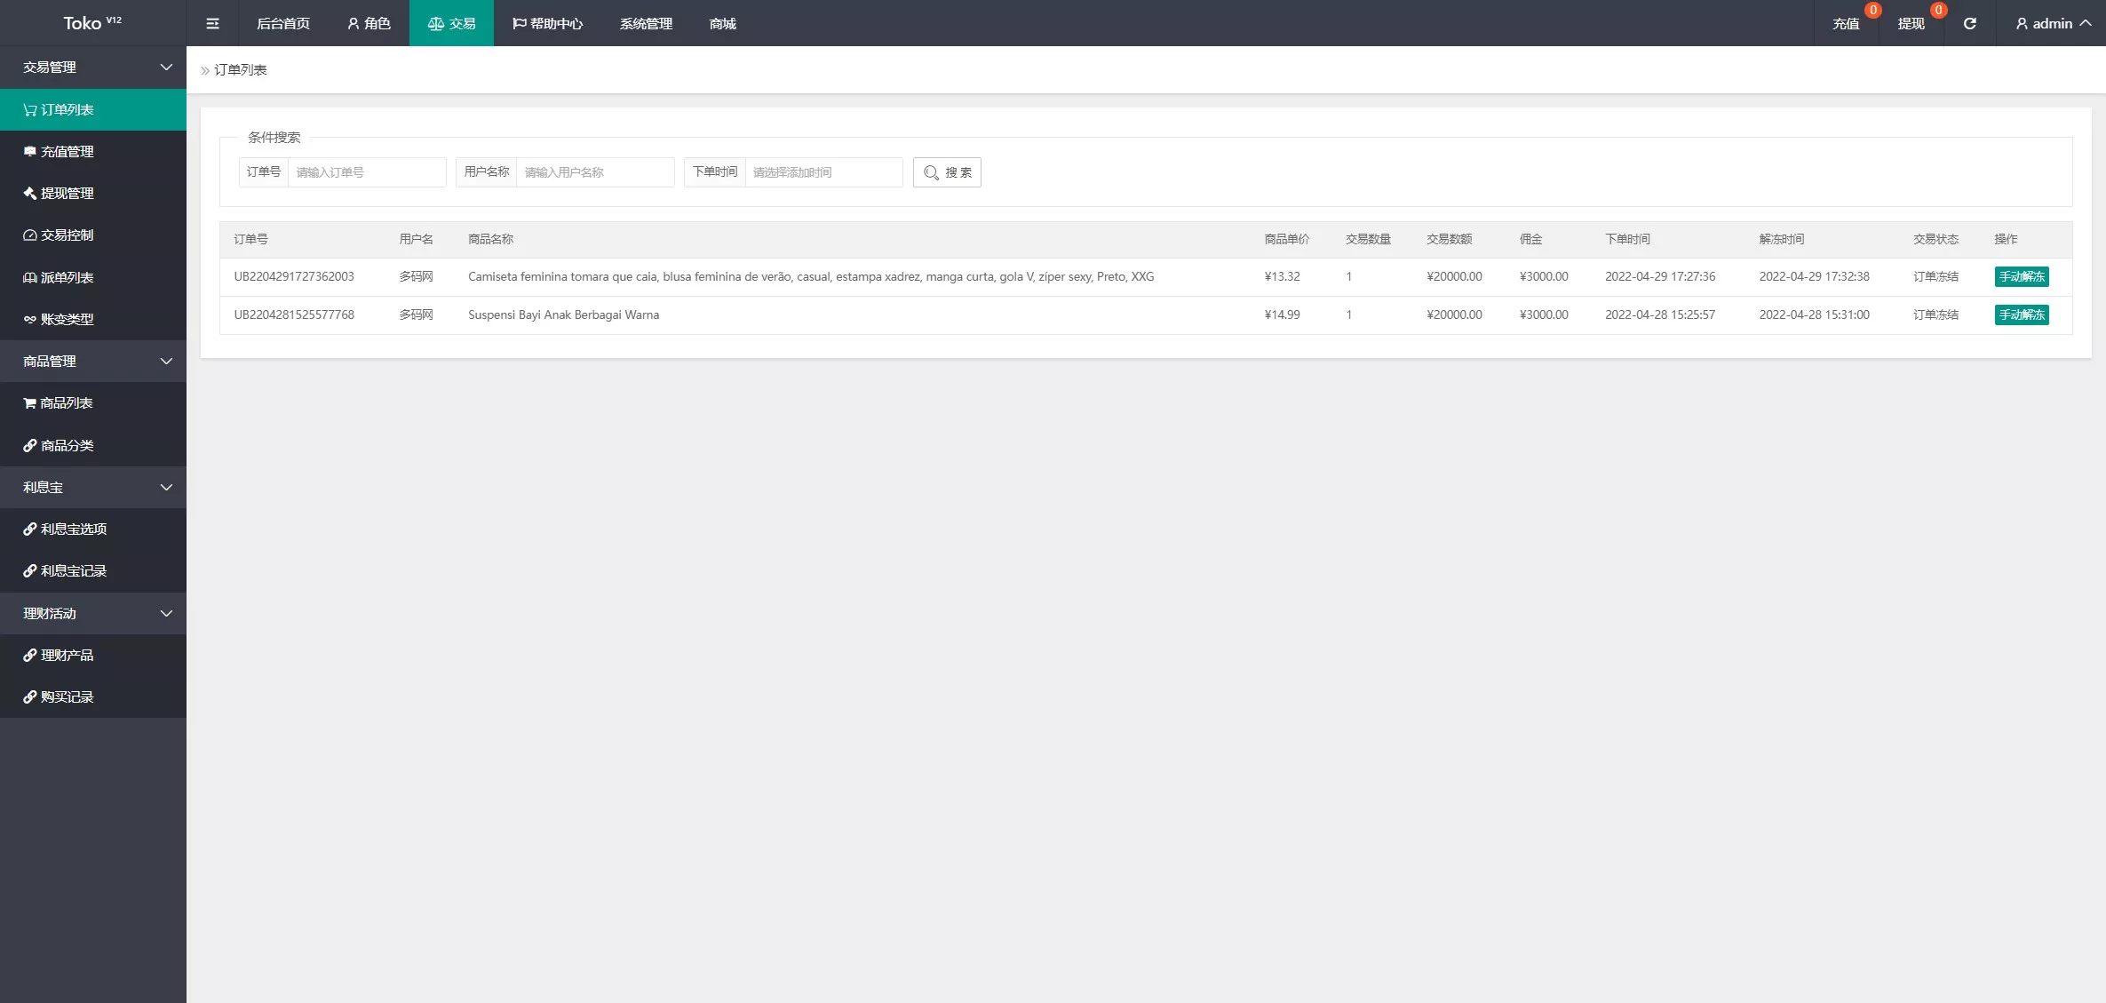Open the 系统管理 top menu
The width and height of the screenshot is (2106, 1003).
(x=646, y=23)
